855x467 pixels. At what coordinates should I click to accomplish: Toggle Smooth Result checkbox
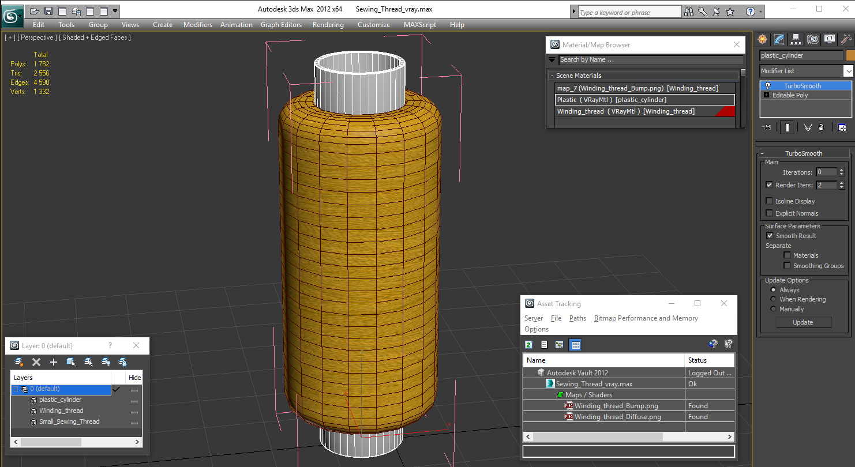[769, 236]
